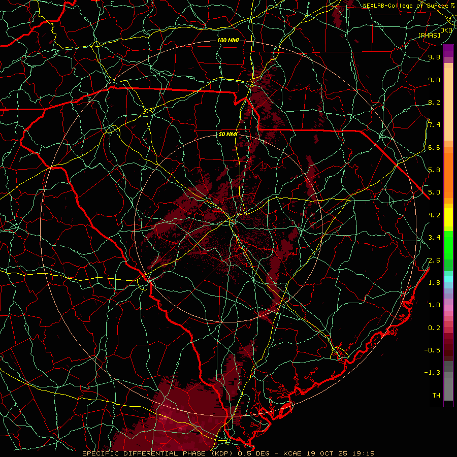The width and height of the screenshot is (457, 457).
Task: Click the 9.8 scale value
Action: pyautogui.click(x=434, y=57)
